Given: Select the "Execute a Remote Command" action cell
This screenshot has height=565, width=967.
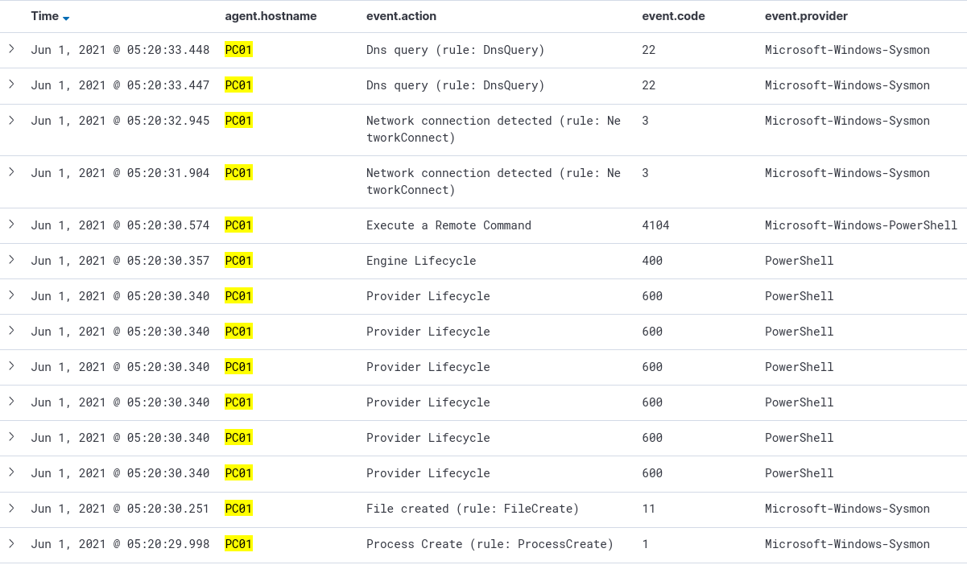Looking at the screenshot, I should pos(448,225).
